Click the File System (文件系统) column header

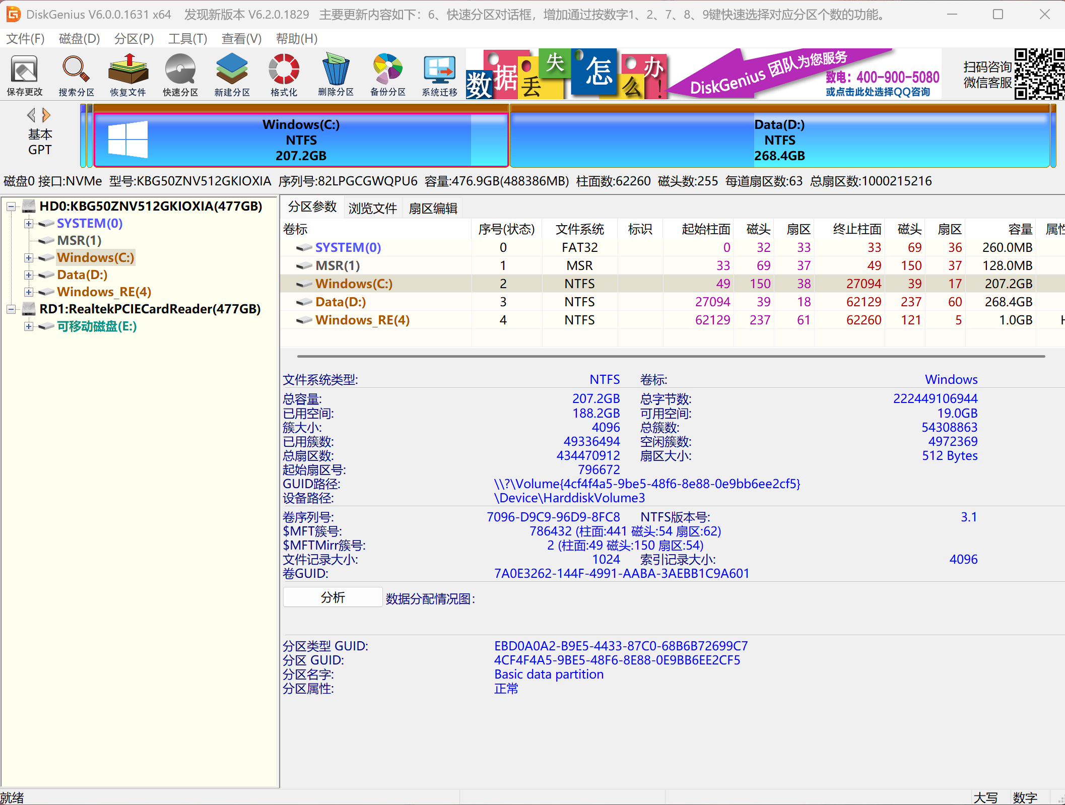click(579, 229)
